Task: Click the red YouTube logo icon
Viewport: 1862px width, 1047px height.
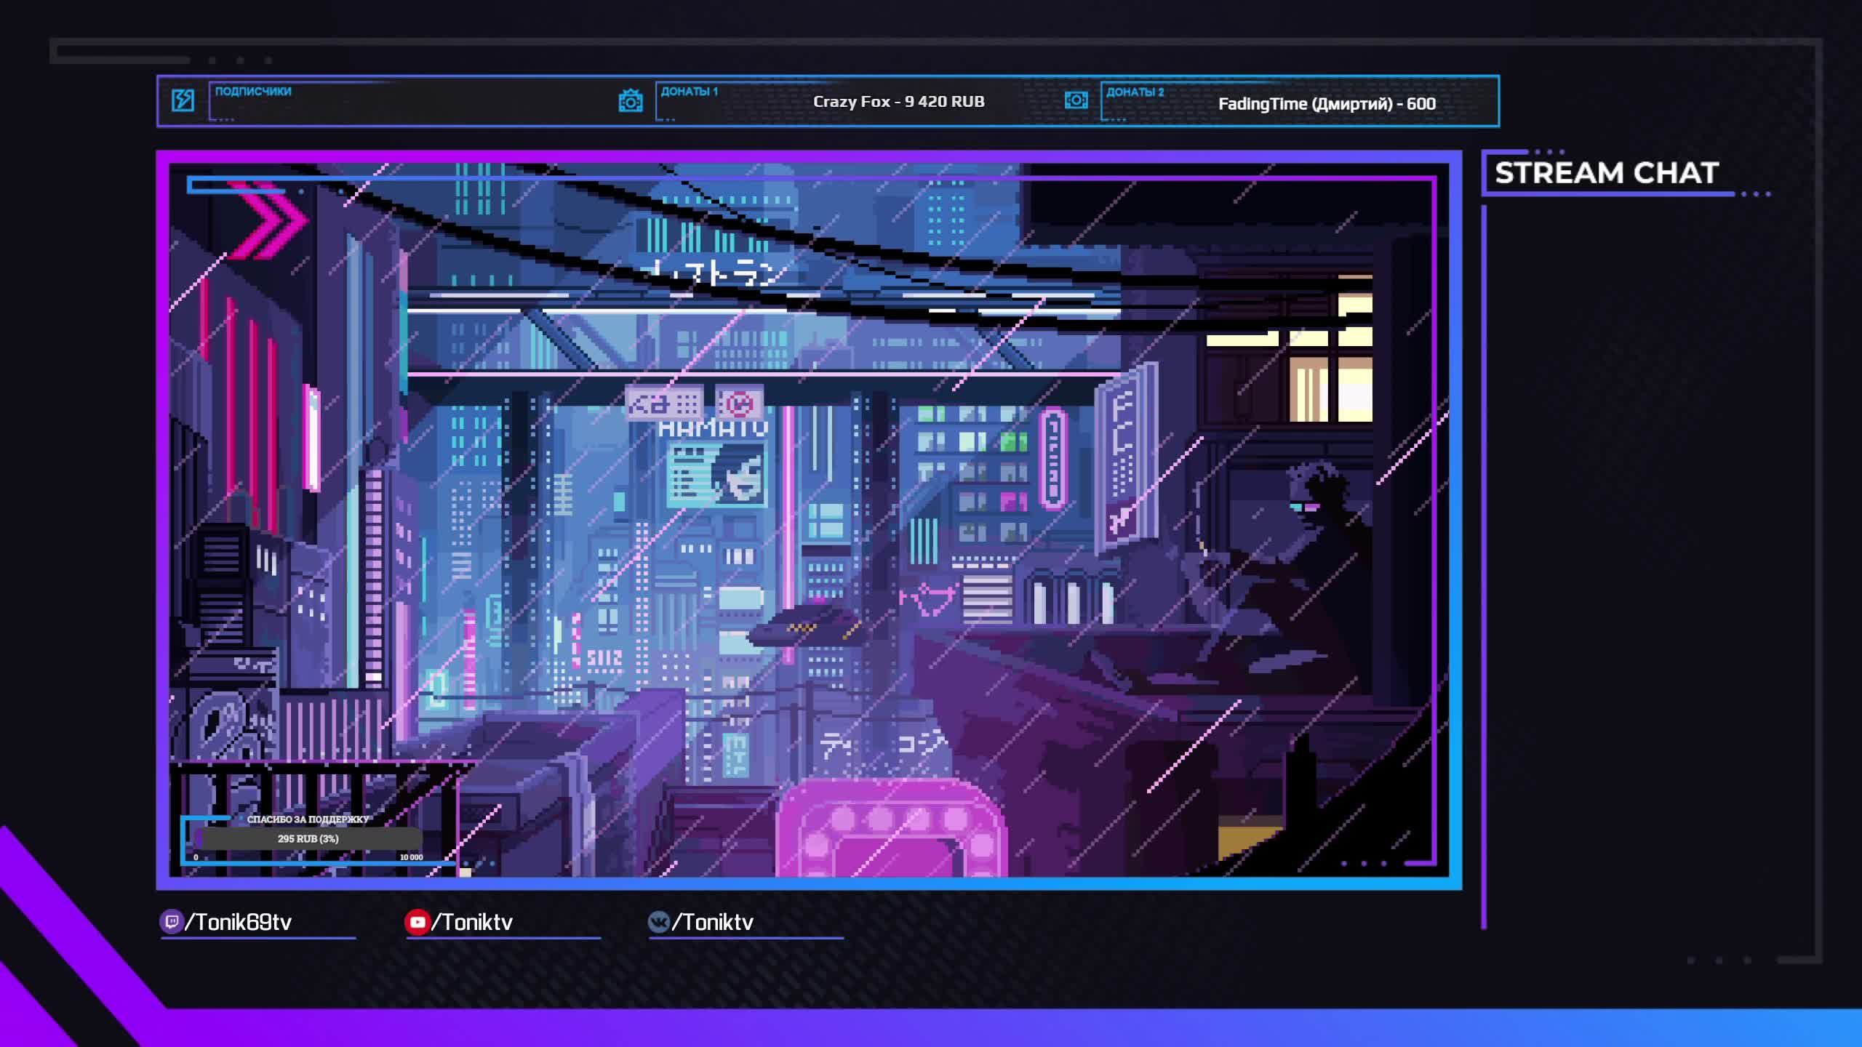Action: [417, 922]
